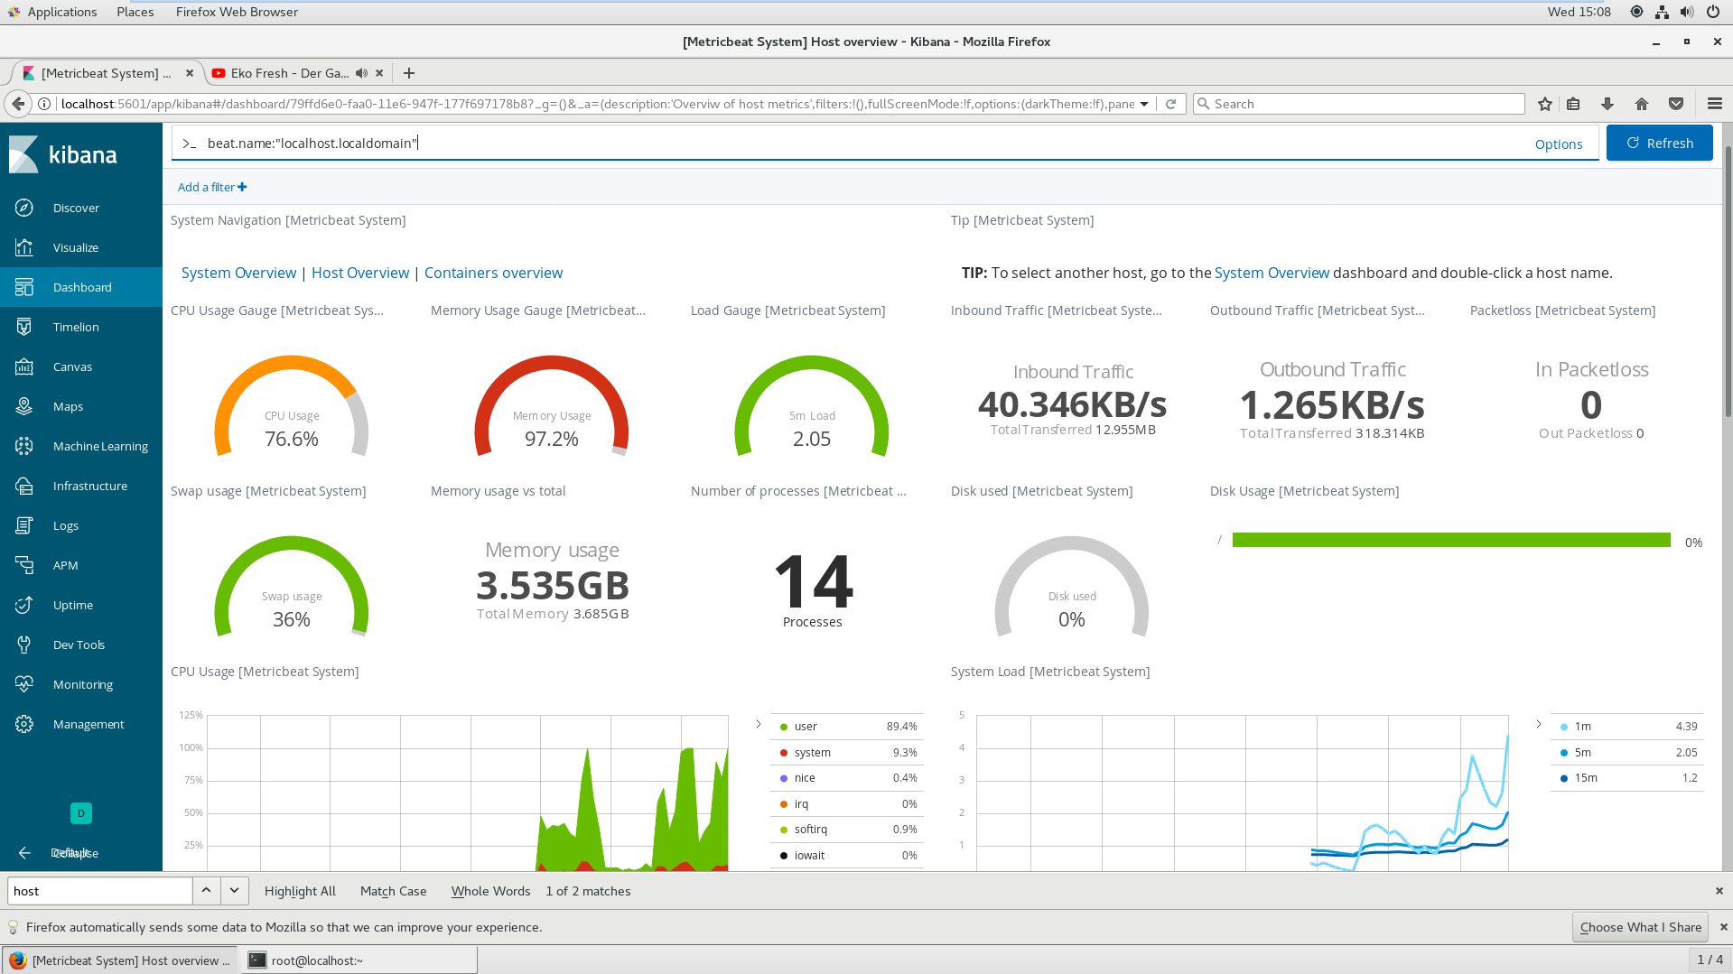Find previous match with up arrow
1733x974 pixels.
click(x=206, y=891)
